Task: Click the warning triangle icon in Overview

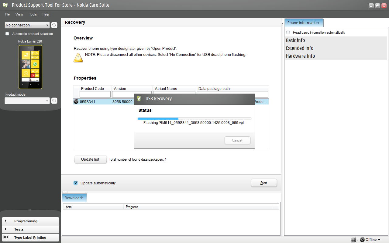Action: 78,57
